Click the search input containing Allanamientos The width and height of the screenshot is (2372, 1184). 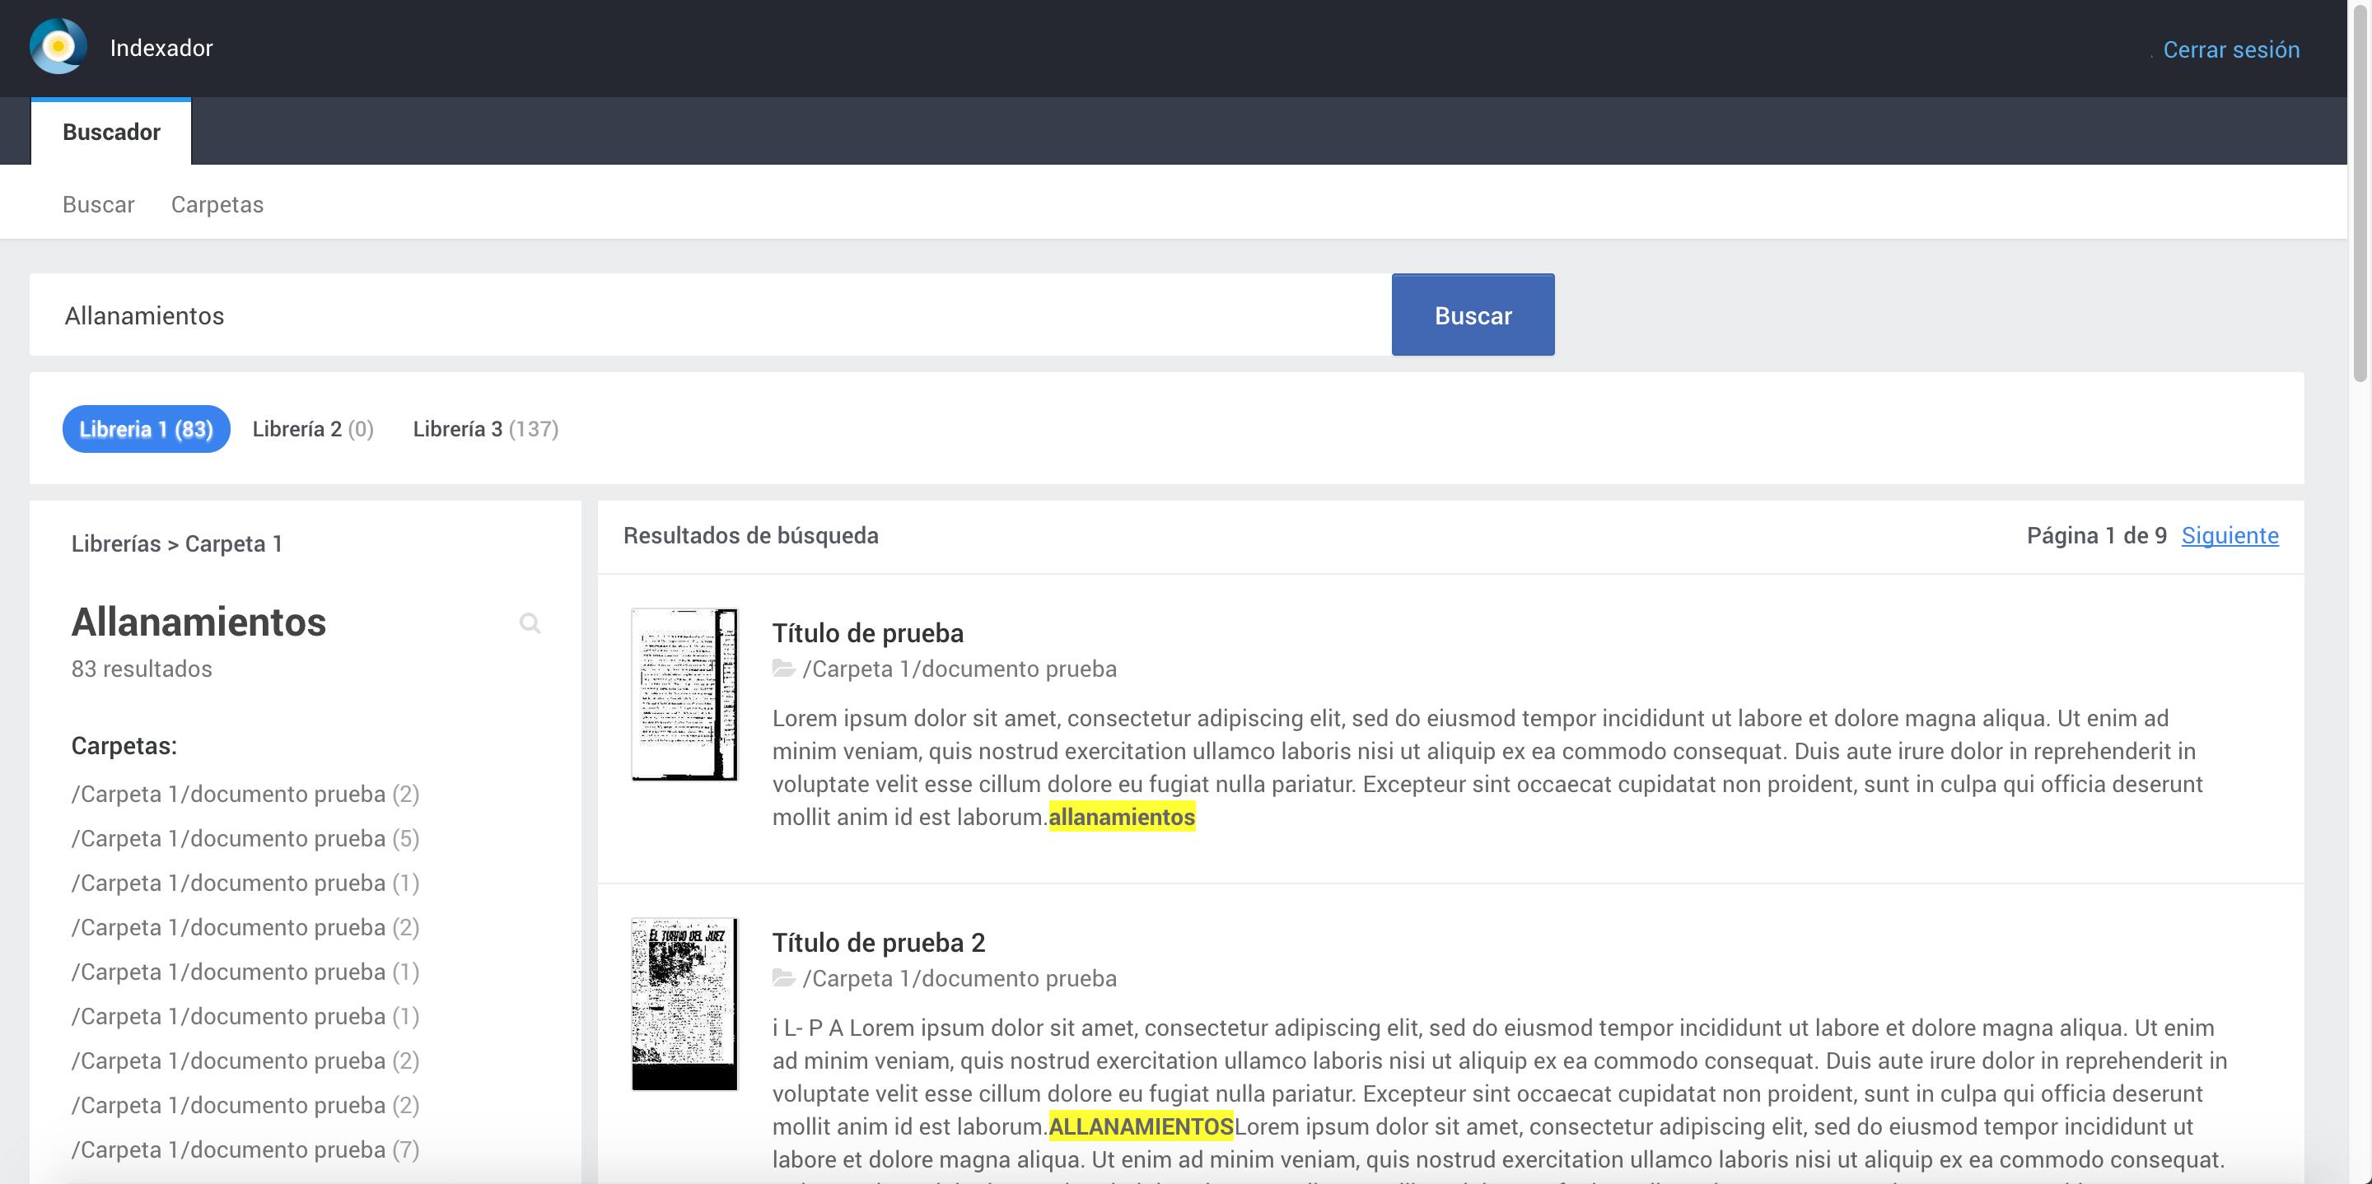[x=709, y=315]
